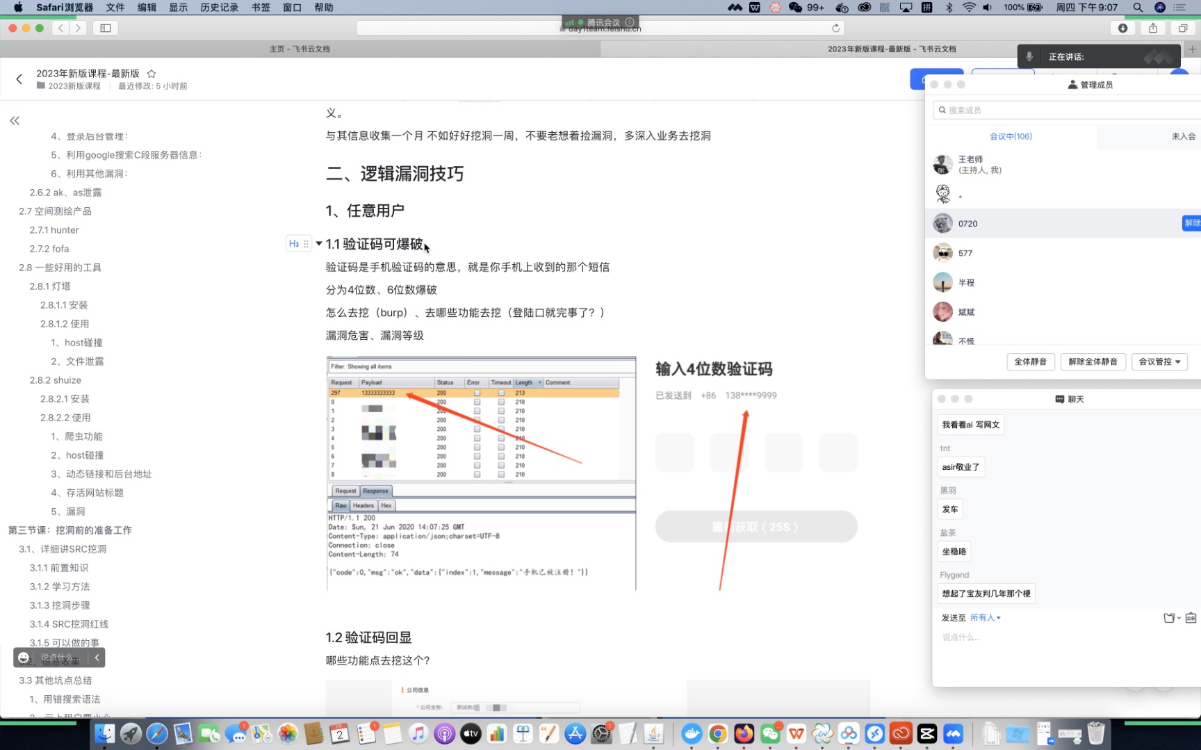Jump to outline item 第三节课:挖洞前的准备工作
This screenshot has width=1201, height=750.
point(70,530)
